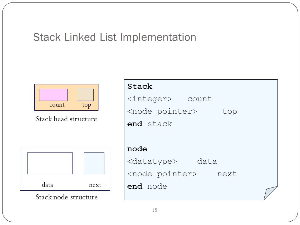The width and height of the screenshot is (300, 225).
Task: Click the 'end node' line
Action: point(147,186)
